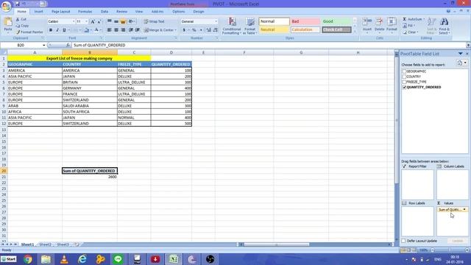Select the pivot cell Sum of QUANTITY_ORDERED
This screenshot has height=265, width=471.
[90, 171]
